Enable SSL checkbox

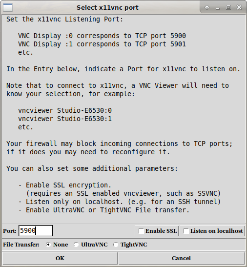[x=141, y=231]
